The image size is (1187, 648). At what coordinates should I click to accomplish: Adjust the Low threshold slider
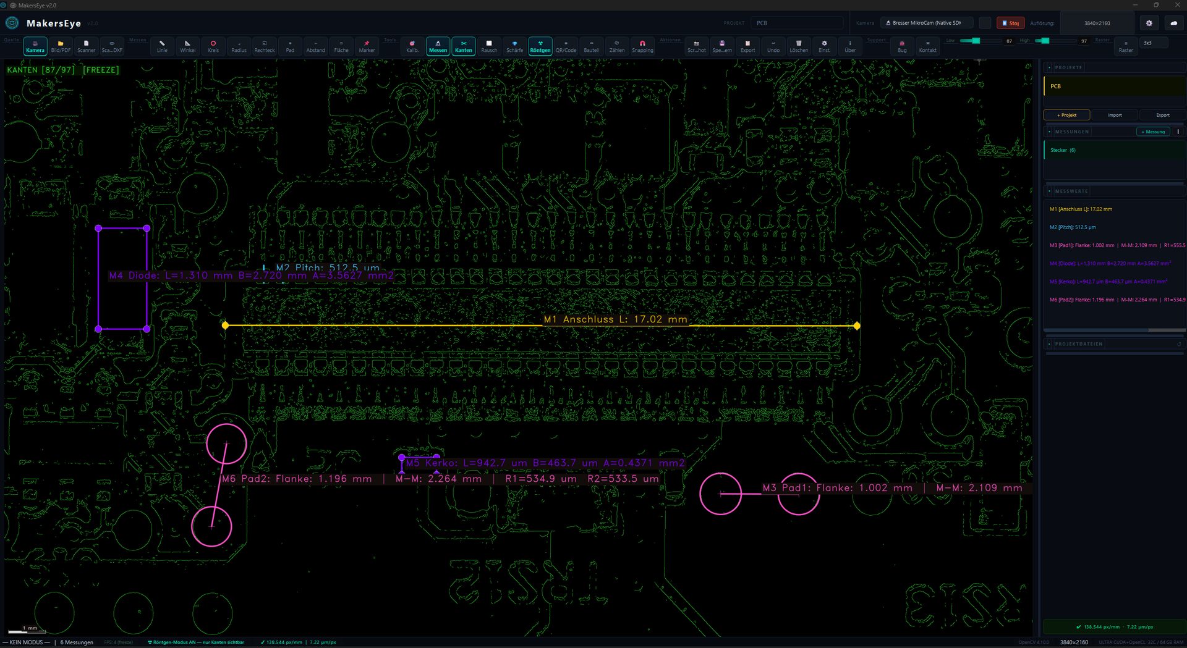[x=976, y=41]
